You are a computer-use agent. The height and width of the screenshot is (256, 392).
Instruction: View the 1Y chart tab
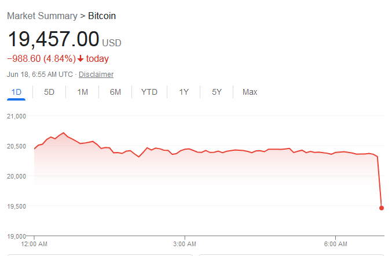184,92
